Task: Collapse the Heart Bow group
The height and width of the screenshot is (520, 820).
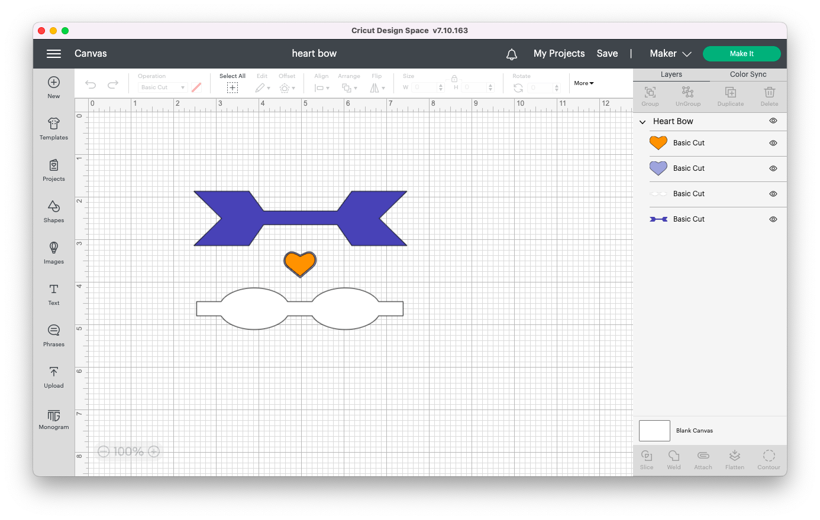Action: (x=643, y=122)
